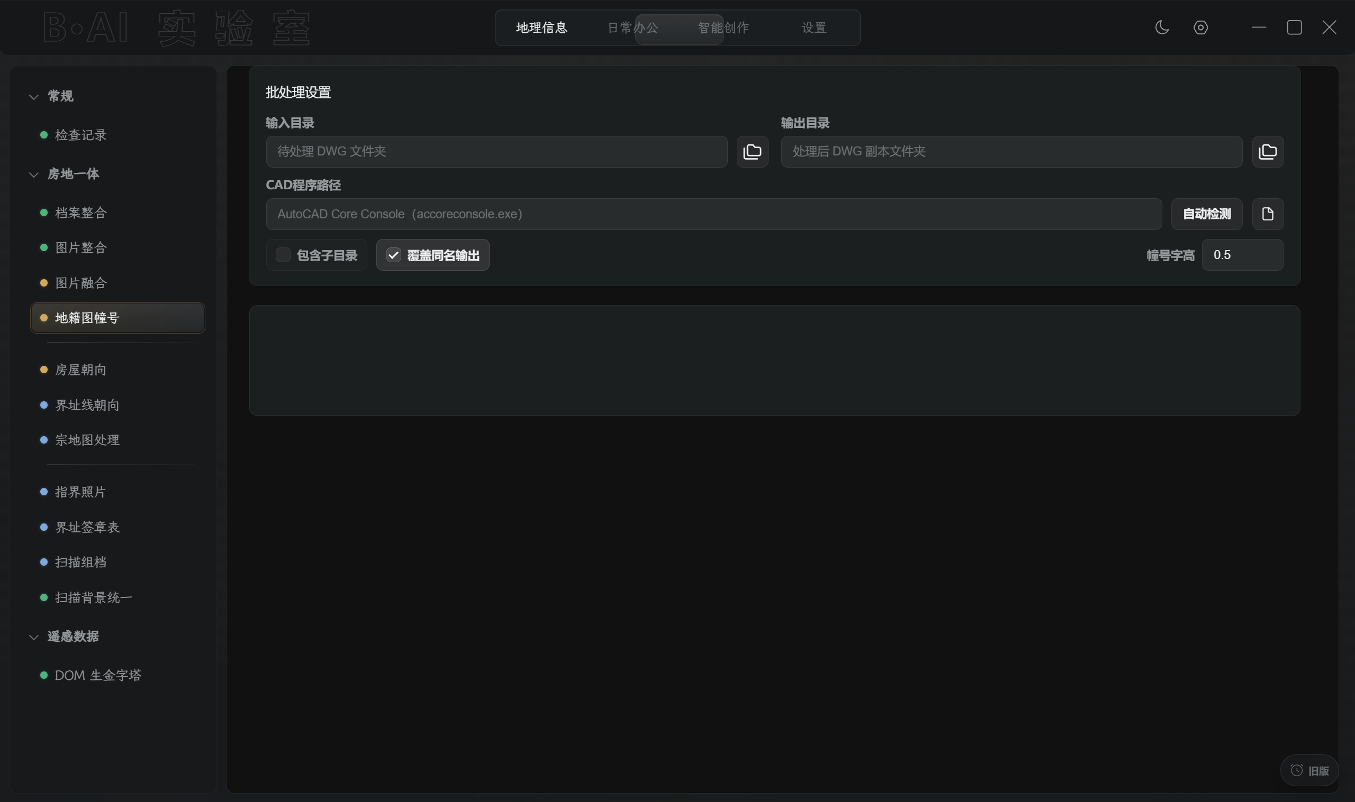Open the target-circle icon in title bar

[x=1200, y=27]
